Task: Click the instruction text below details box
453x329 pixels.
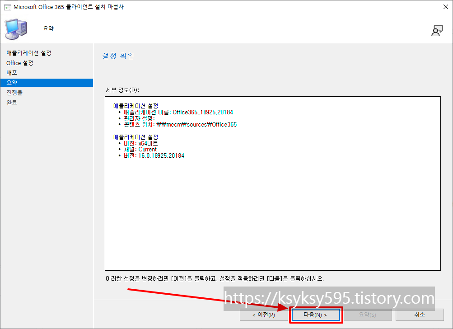Action: 215,279
